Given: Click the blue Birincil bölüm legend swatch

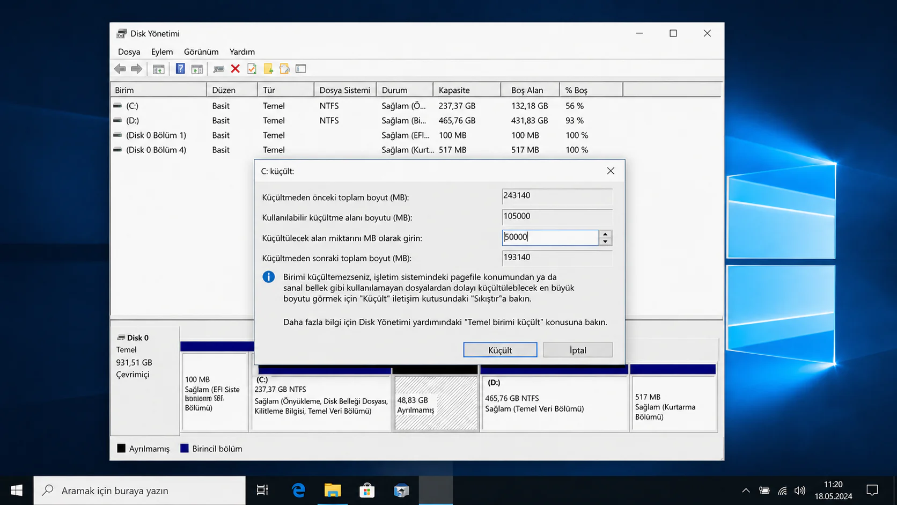Looking at the screenshot, I should point(185,448).
